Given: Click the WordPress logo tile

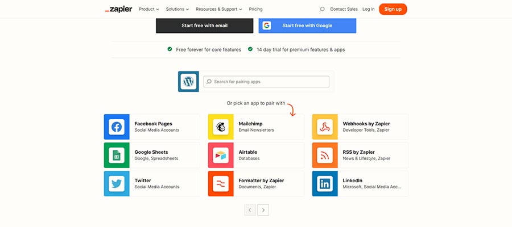Looking at the screenshot, I should point(188,82).
